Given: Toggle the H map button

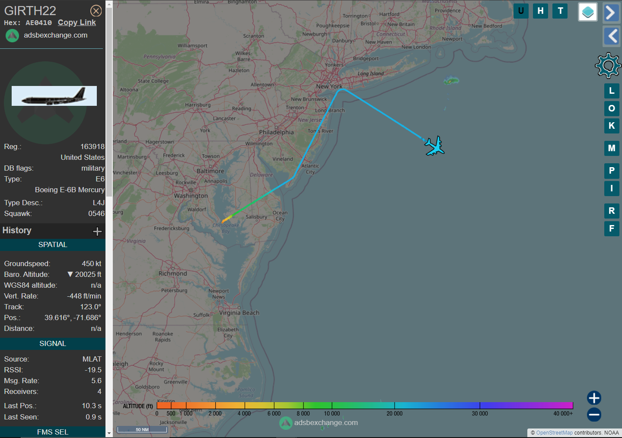Looking at the screenshot, I should [x=540, y=11].
